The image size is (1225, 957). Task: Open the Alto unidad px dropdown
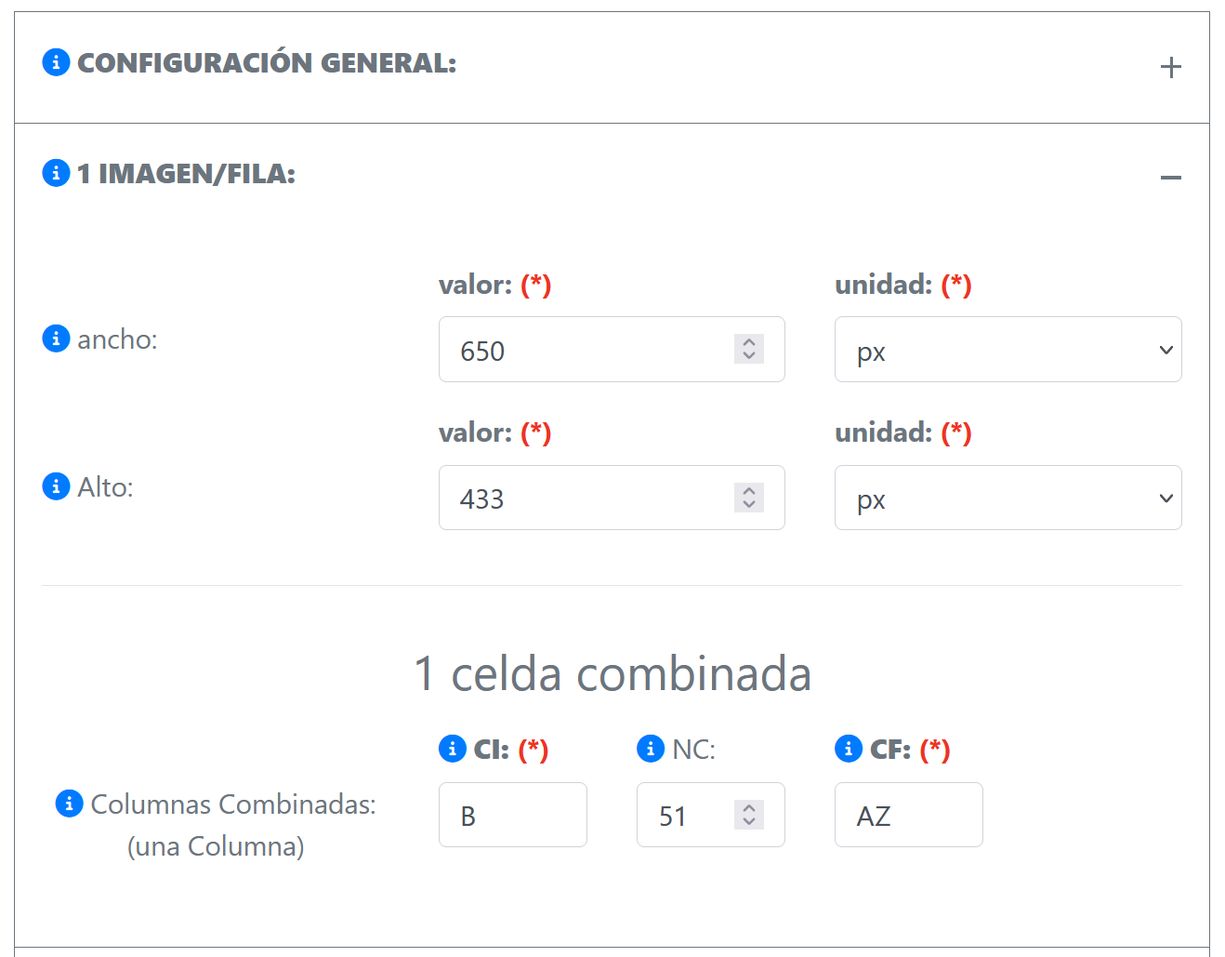click(1008, 498)
